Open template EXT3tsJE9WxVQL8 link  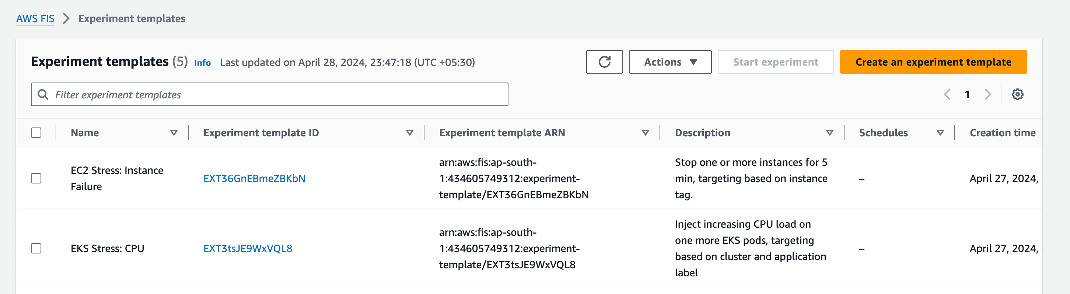(x=248, y=248)
